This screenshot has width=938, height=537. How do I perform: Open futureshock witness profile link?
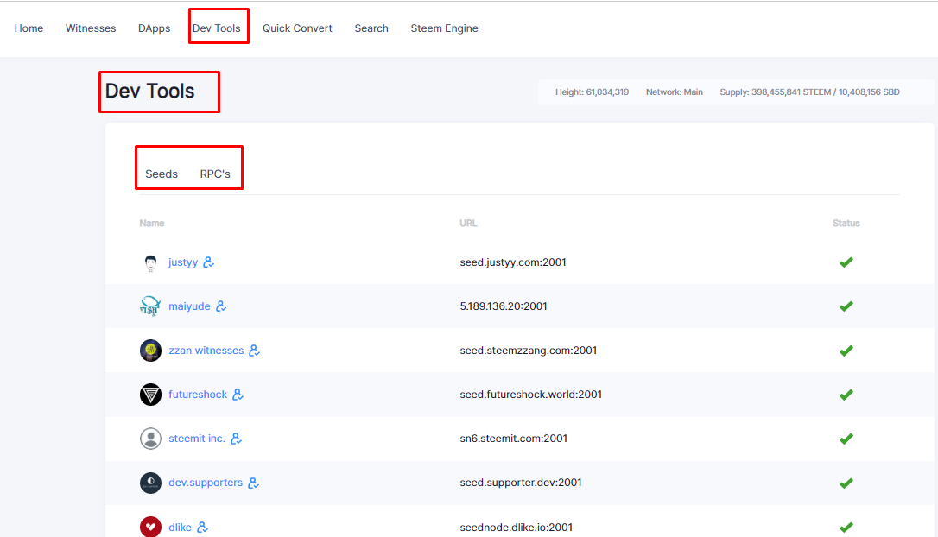pyautogui.click(x=198, y=395)
